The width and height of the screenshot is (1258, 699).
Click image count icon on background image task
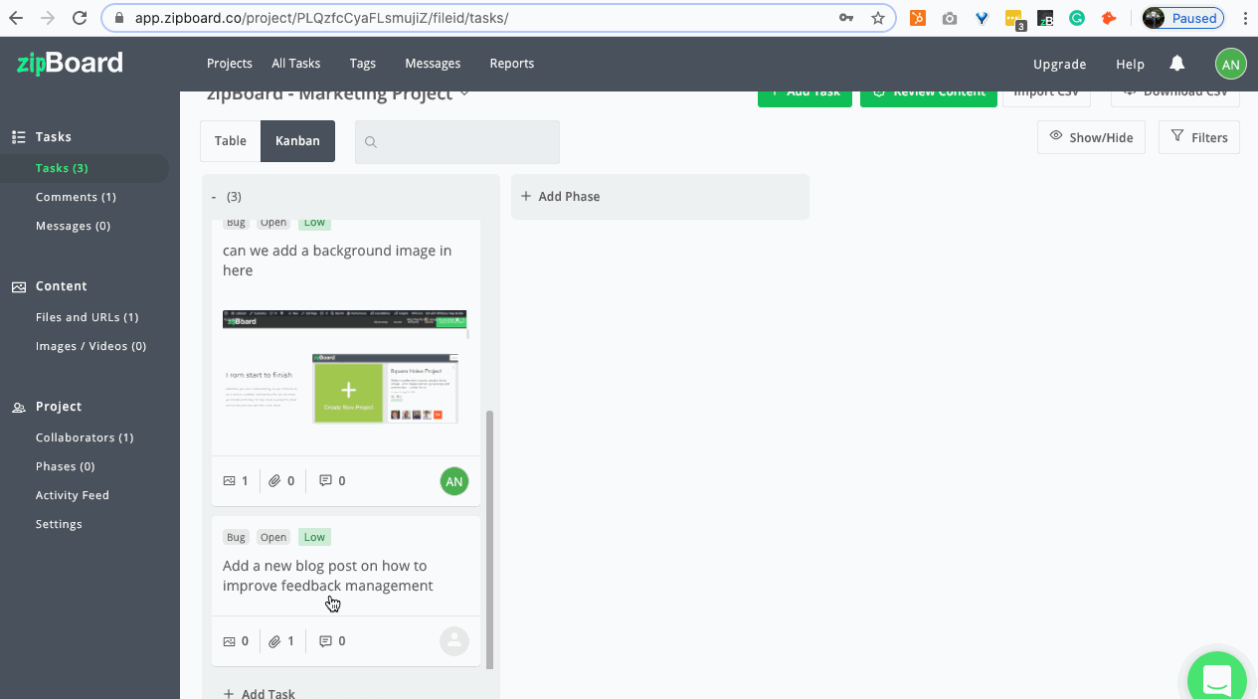[230, 481]
